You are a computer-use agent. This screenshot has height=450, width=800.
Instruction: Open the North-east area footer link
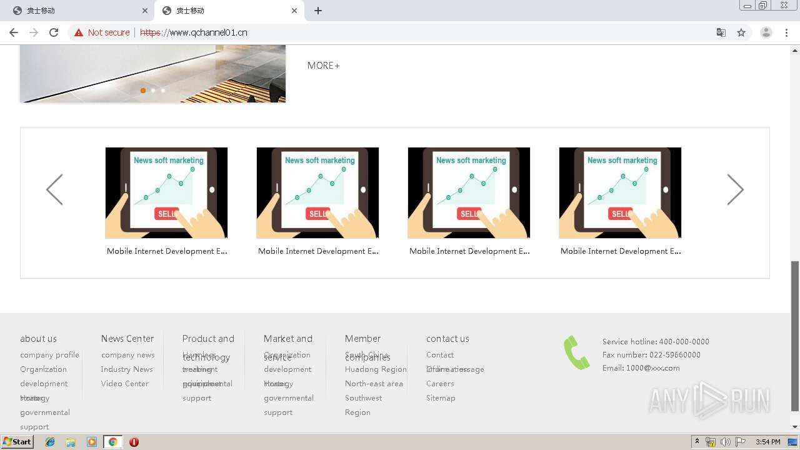coord(374,384)
